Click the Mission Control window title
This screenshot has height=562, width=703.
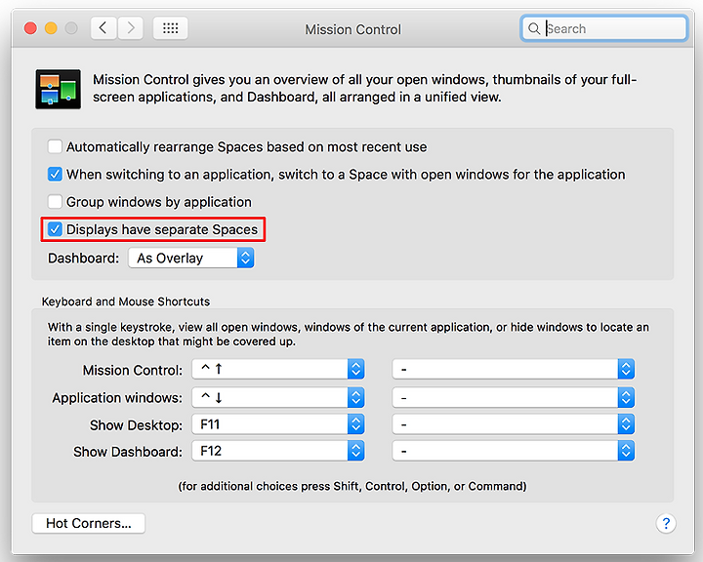pyautogui.click(x=352, y=29)
